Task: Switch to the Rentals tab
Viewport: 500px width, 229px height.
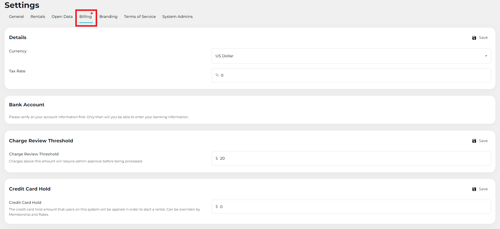Action: 38,17
